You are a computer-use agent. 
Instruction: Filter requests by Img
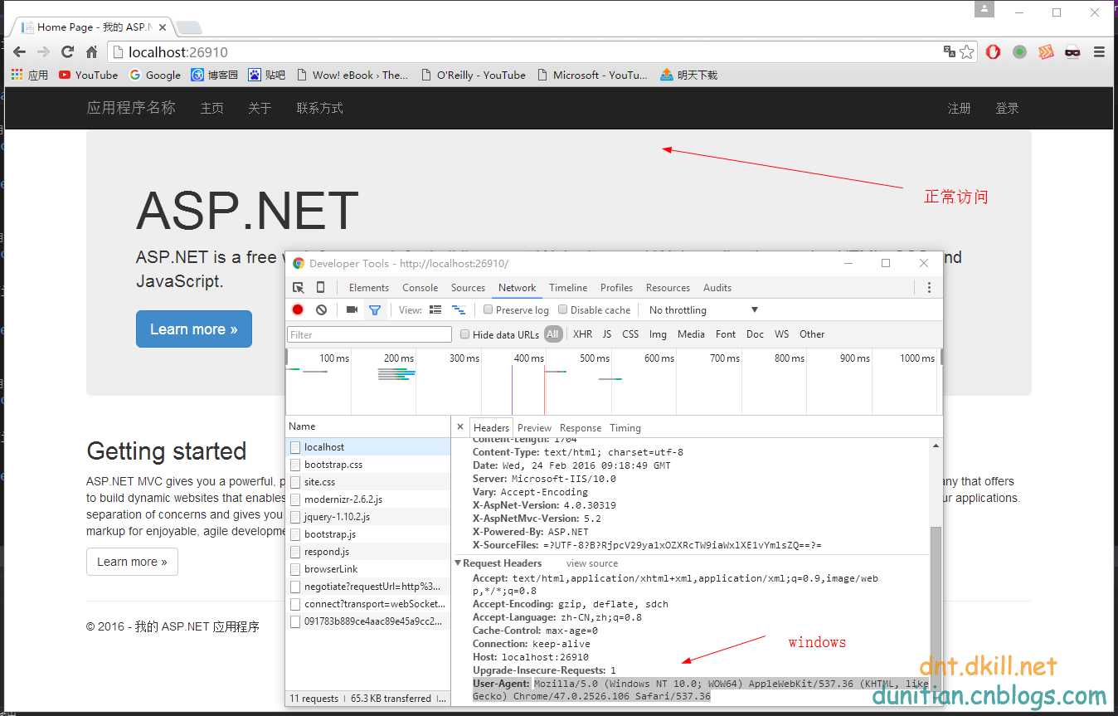click(x=658, y=334)
